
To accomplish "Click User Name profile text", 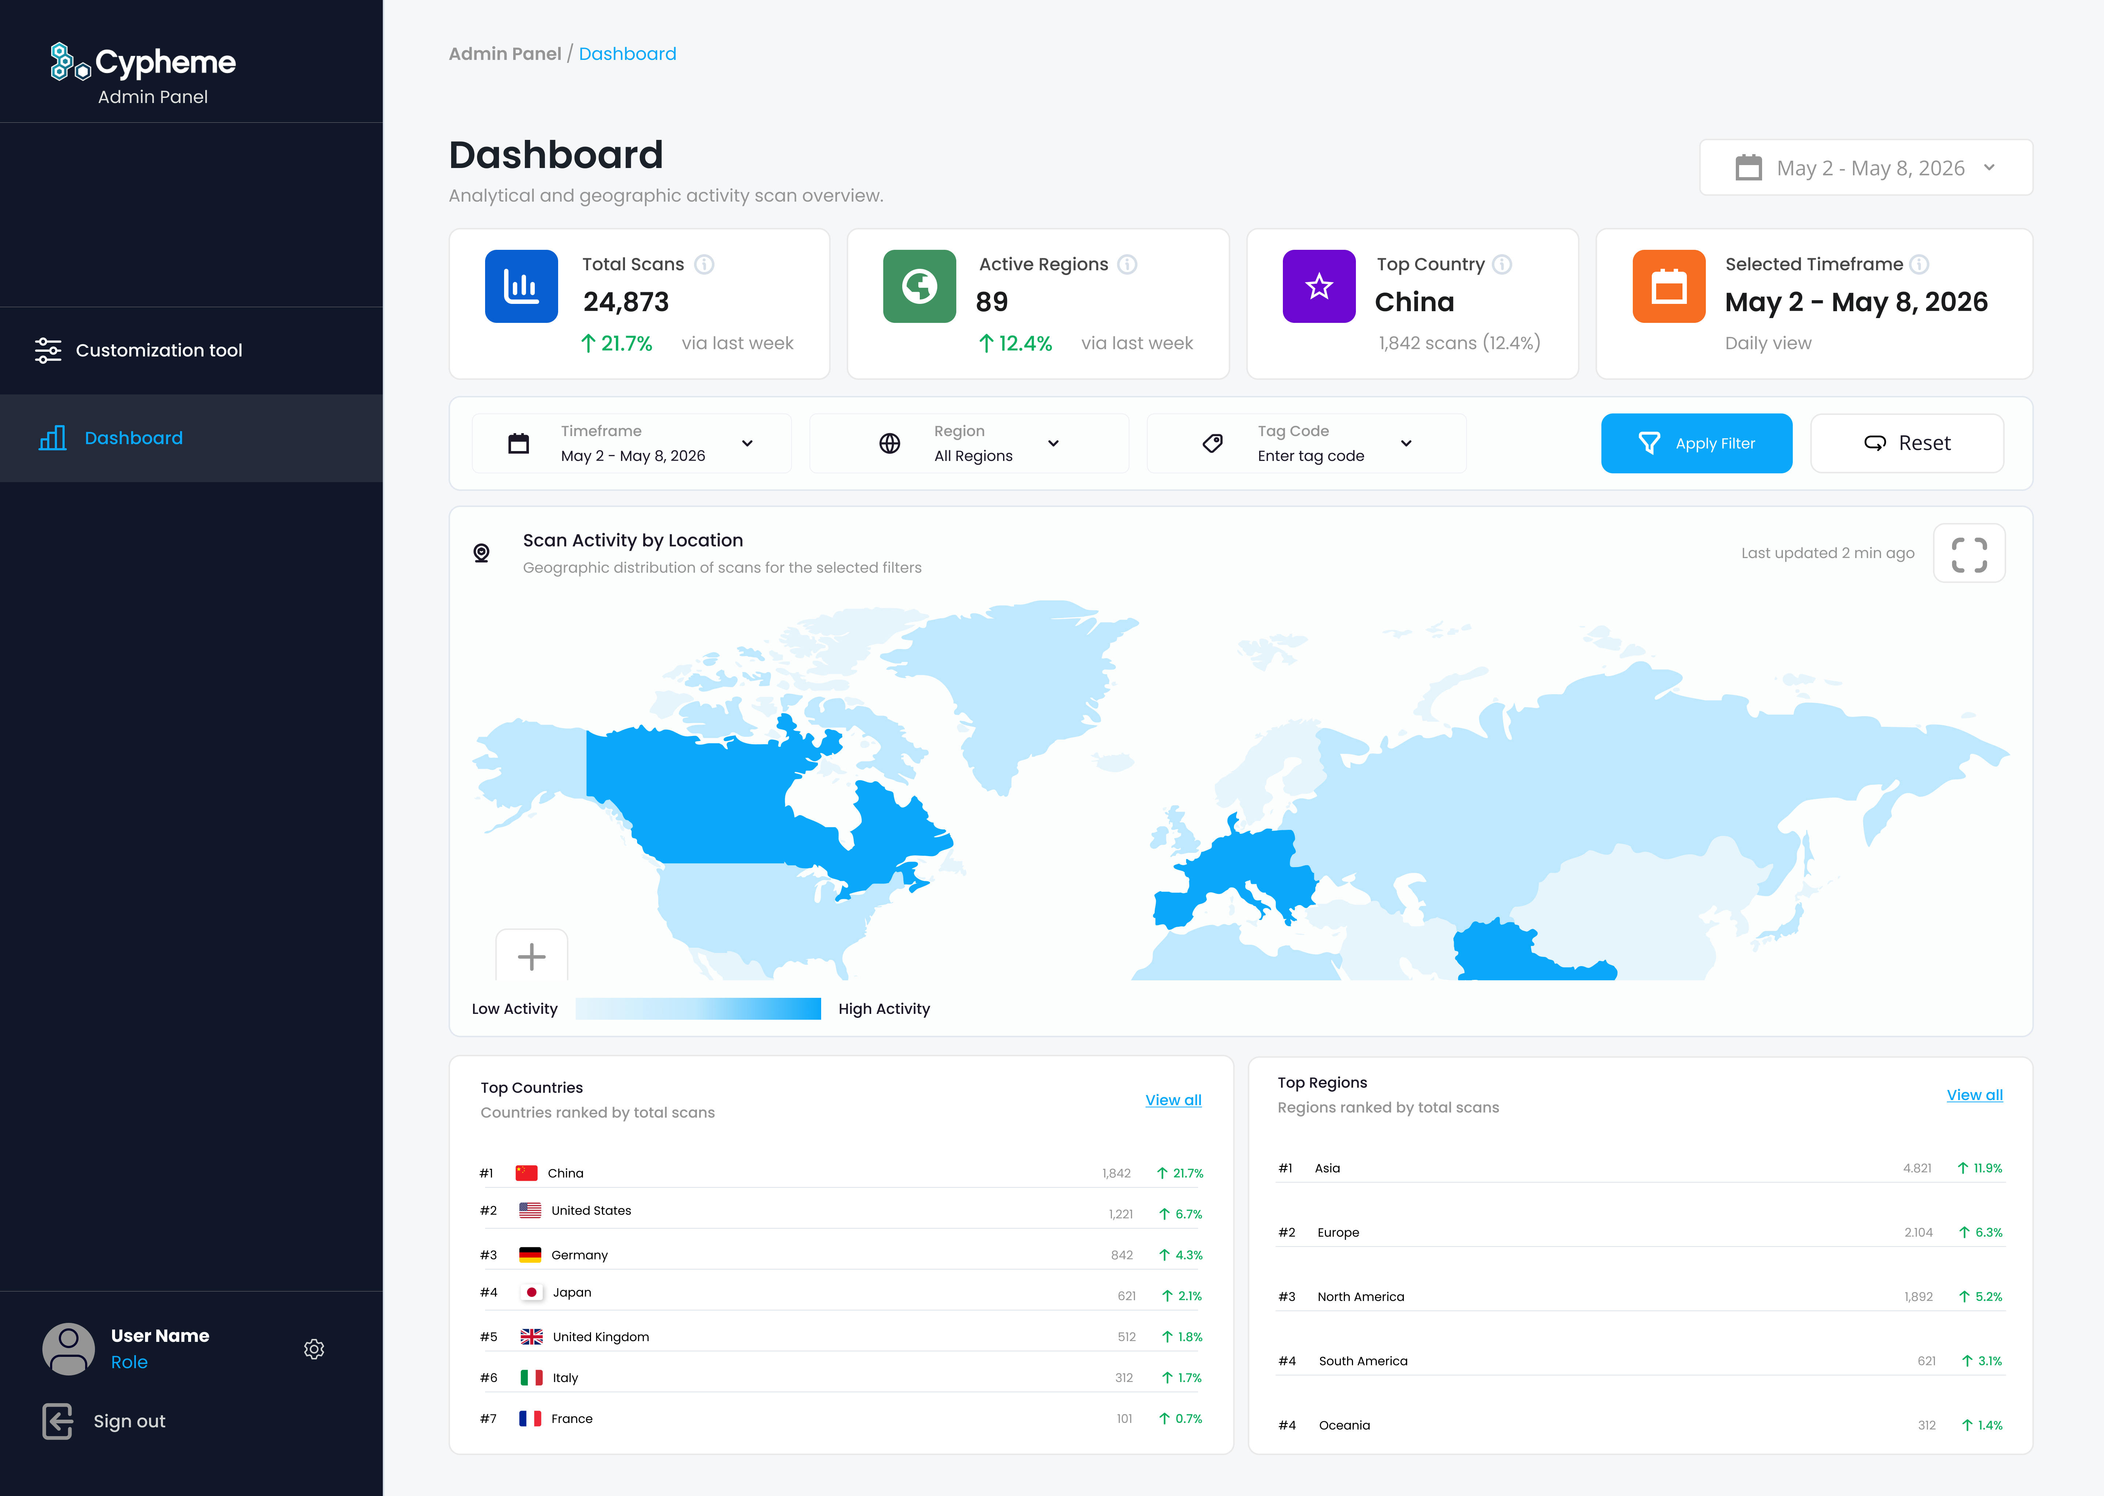I will click(x=160, y=1336).
